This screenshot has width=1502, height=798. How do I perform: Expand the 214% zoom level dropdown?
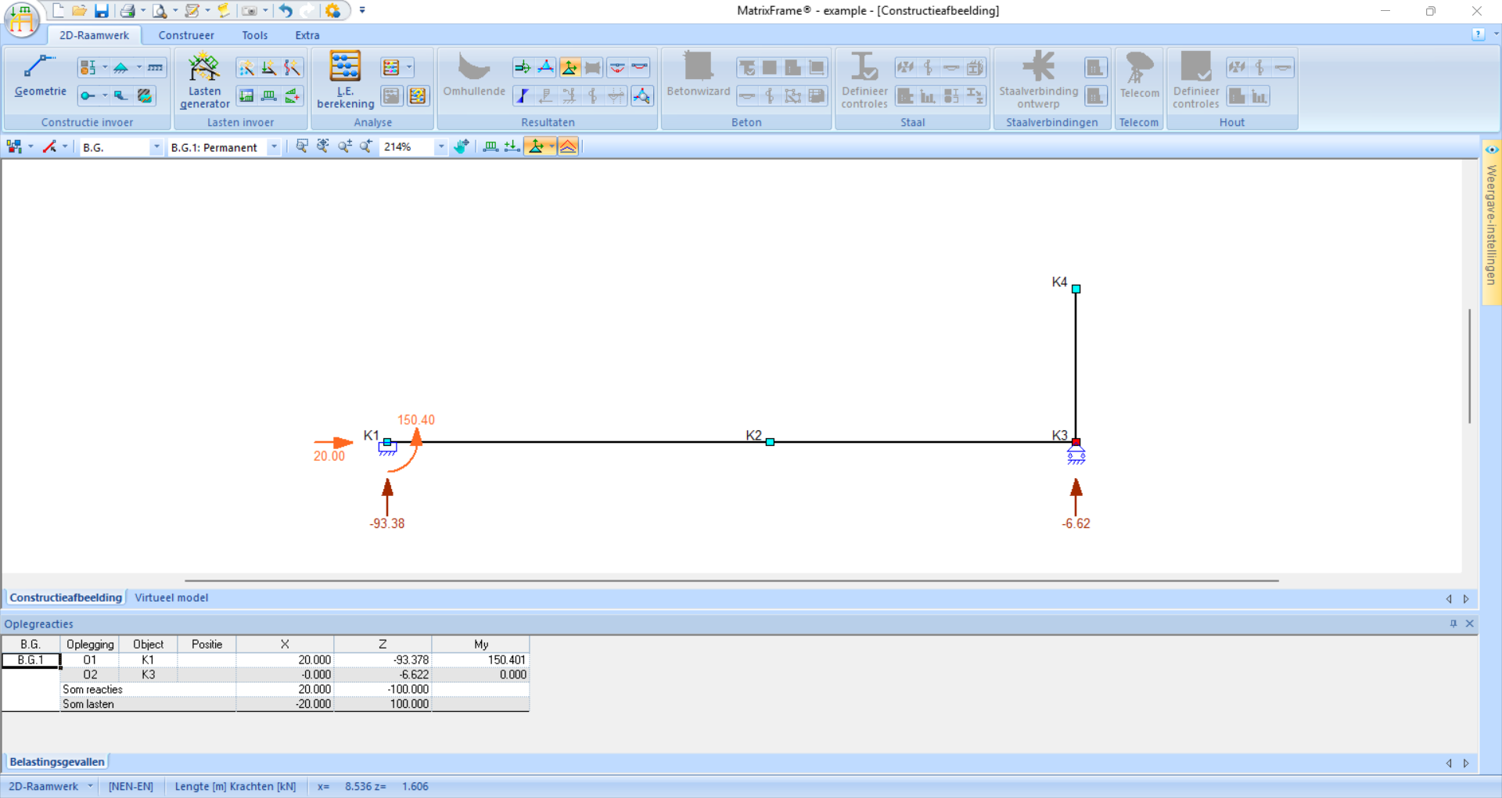[441, 147]
